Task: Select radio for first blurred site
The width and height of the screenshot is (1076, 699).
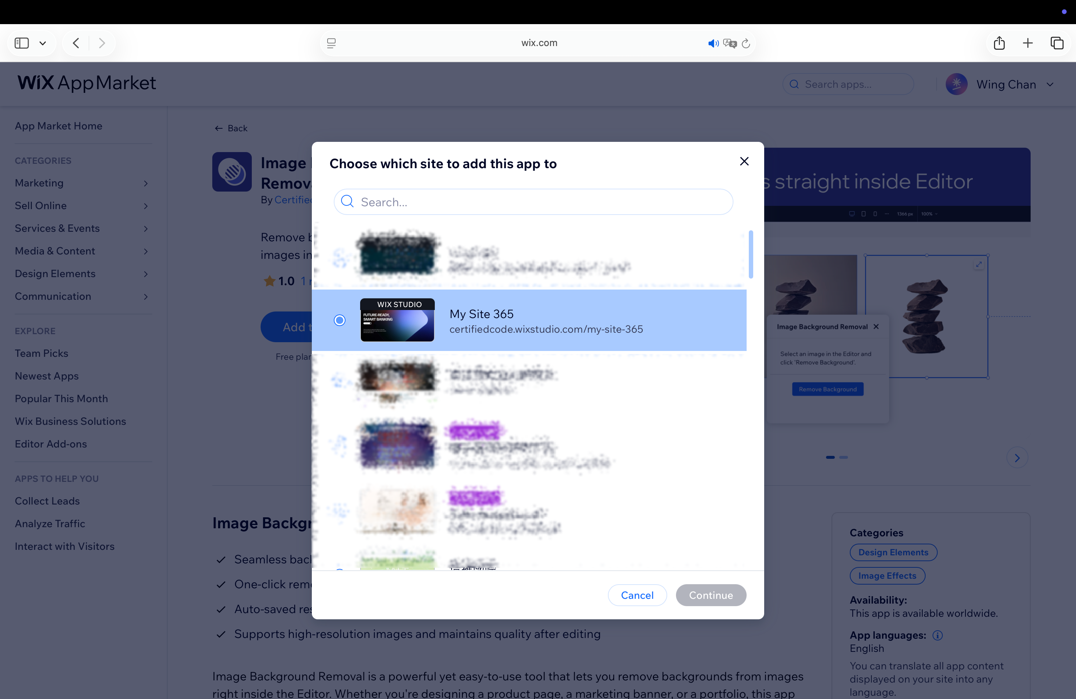Action: pyautogui.click(x=340, y=259)
